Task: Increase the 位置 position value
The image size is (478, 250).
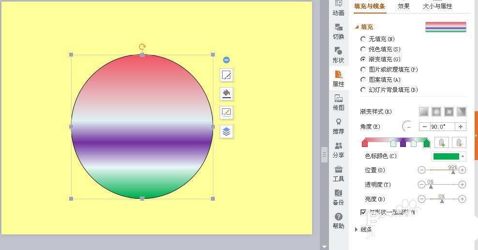Action: click(x=462, y=170)
